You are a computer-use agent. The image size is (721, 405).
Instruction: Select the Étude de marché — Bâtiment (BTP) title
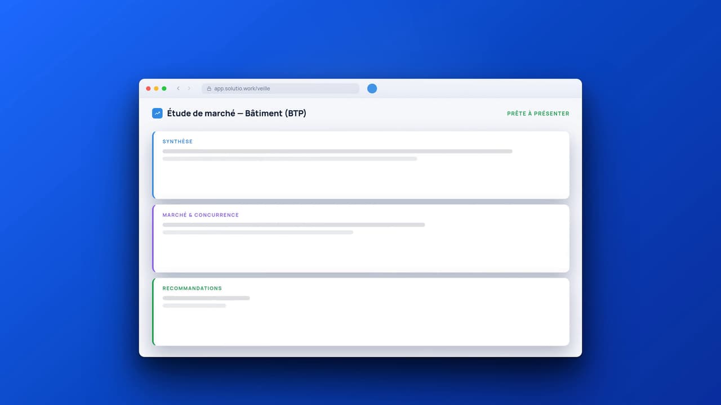(237, 113)
